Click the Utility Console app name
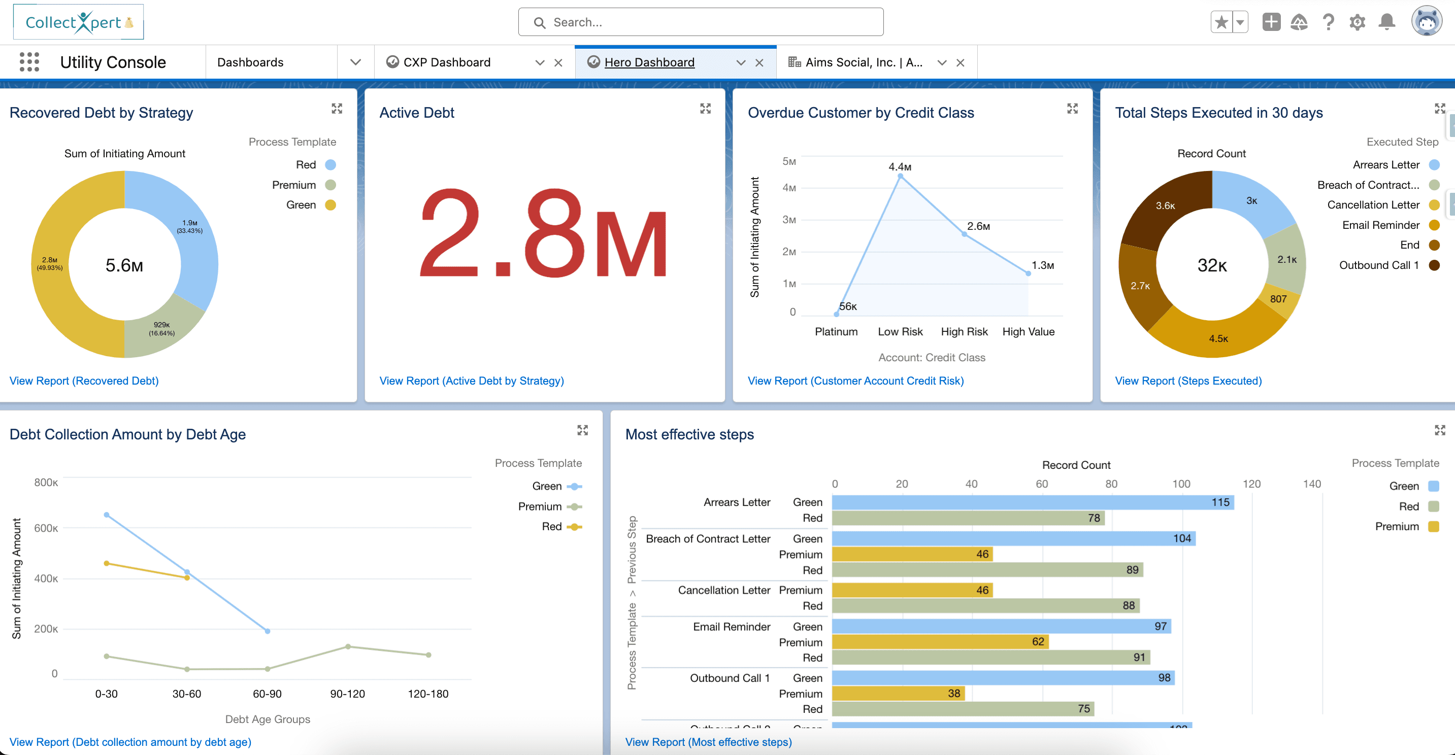Image resolution: width=1455 pixels, height=755 pixels. [113, 62]
